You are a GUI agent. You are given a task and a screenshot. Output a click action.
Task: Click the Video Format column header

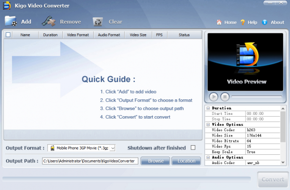pos(78,35)
